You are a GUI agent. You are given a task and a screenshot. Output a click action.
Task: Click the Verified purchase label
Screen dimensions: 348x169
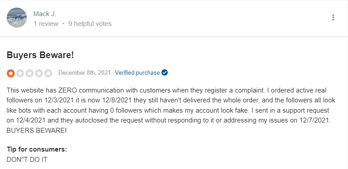click(x=137, y=73)
